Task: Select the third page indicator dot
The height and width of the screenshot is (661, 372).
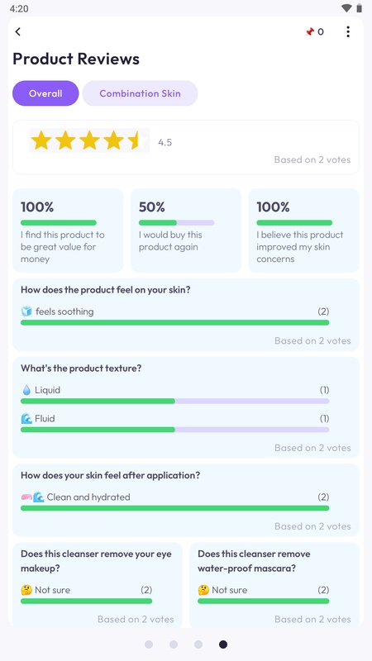Action: point(198,644)
